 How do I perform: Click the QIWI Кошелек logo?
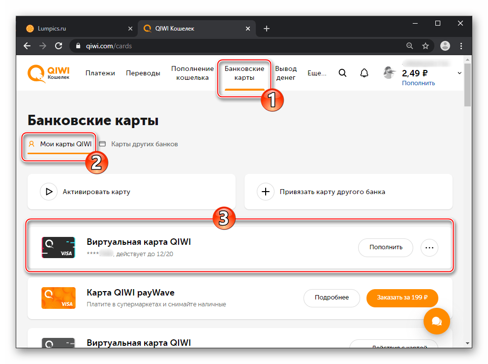click(49, 73)
